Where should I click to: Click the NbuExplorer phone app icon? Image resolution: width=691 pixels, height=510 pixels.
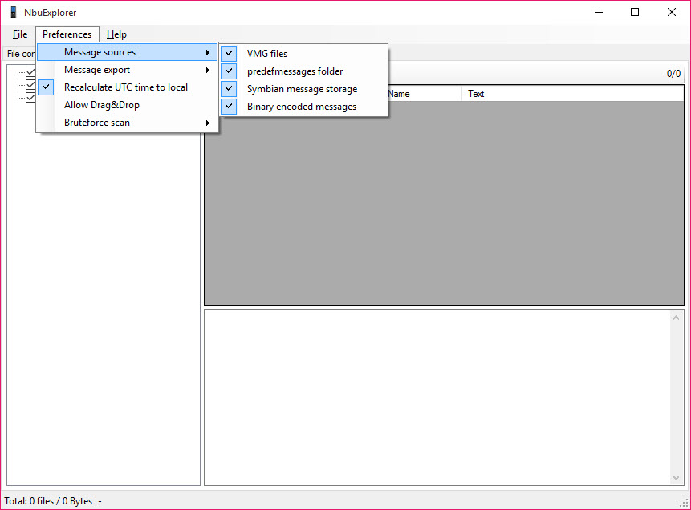click(x=14, y=12)
